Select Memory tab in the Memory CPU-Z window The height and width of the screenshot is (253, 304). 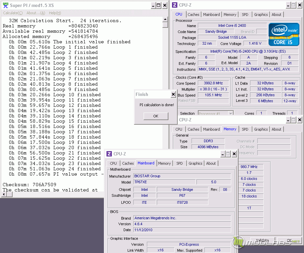(230, 129)
